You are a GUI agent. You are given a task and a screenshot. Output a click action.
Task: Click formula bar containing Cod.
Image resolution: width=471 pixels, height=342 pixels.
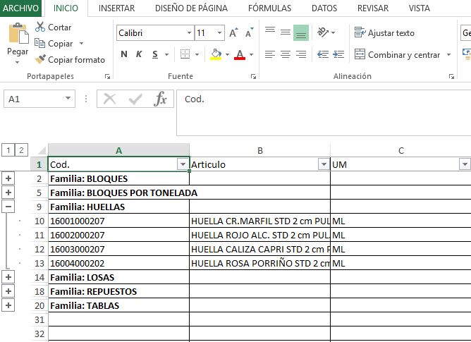(324, 113)
